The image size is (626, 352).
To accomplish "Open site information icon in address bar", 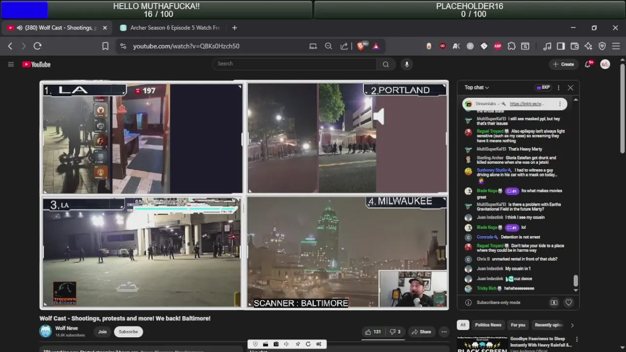I will pos(123,46).
